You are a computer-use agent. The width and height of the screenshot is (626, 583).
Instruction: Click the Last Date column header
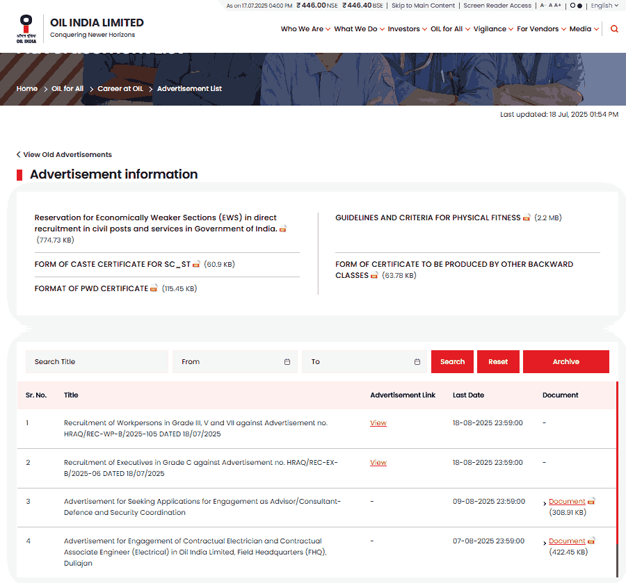[468, 395]
